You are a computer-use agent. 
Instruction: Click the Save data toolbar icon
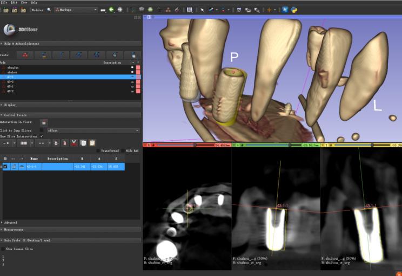coord(23,10)
